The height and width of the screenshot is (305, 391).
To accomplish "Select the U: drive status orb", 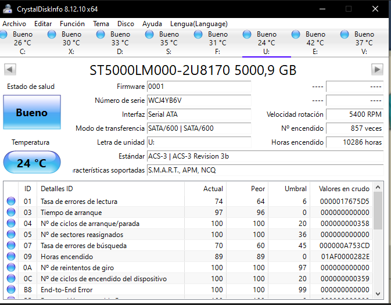I will point(247,34).
